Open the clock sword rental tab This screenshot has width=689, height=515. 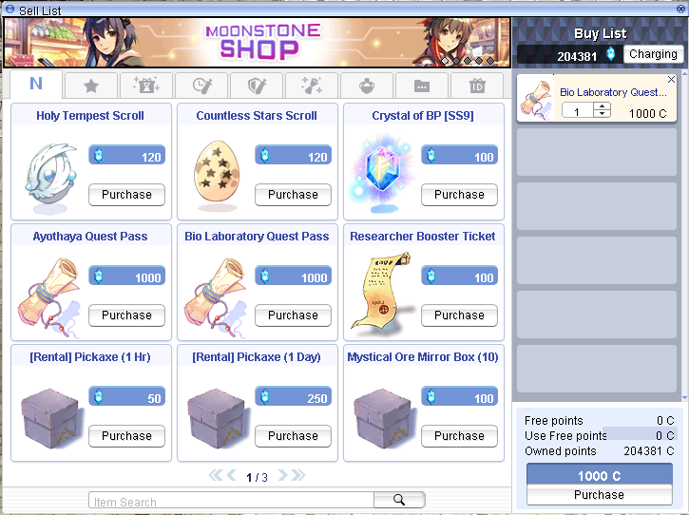pos(201,86)
